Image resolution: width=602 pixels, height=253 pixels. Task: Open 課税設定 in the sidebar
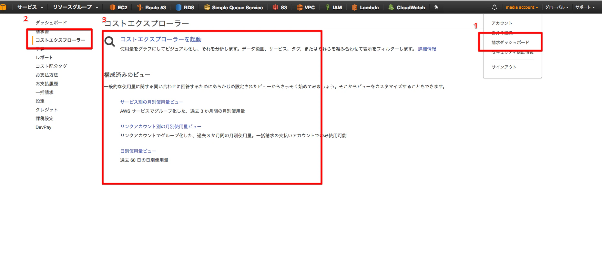point(45,118)
